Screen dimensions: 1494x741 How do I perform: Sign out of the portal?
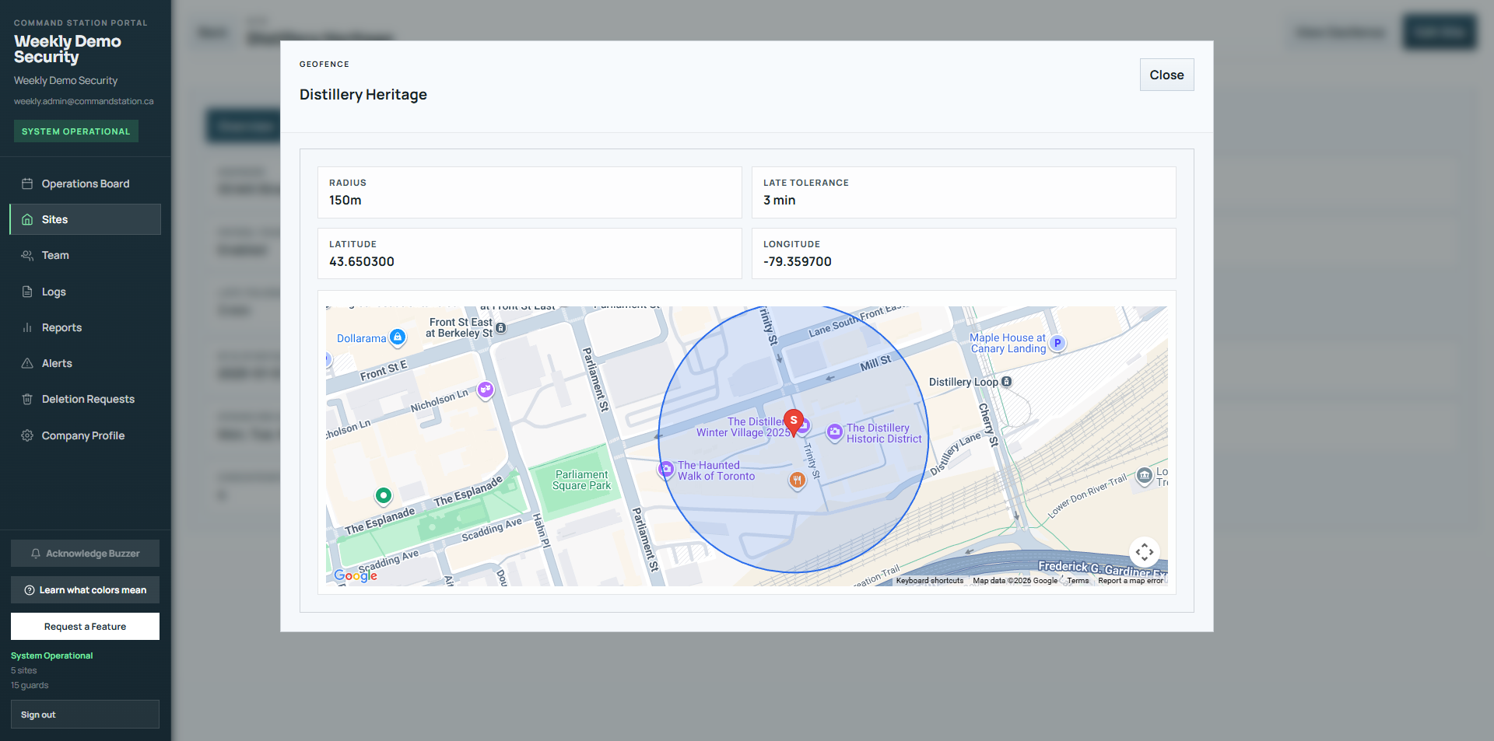[x=85, y=715]
